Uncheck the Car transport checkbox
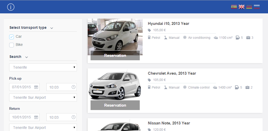The image size is (268, 131). pos(12,37)
